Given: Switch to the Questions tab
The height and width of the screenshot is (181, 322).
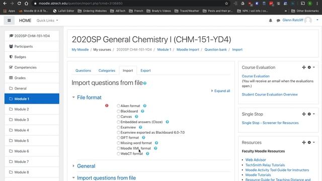Looking at the screenshot, I should pos(83,70).
